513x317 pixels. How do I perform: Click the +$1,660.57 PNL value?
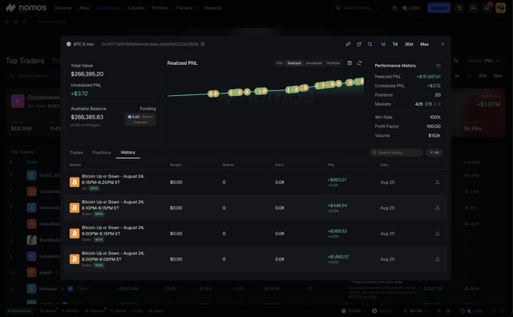coord(338,257)
